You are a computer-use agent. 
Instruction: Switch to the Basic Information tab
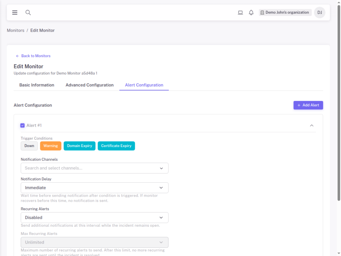point(37,85)
